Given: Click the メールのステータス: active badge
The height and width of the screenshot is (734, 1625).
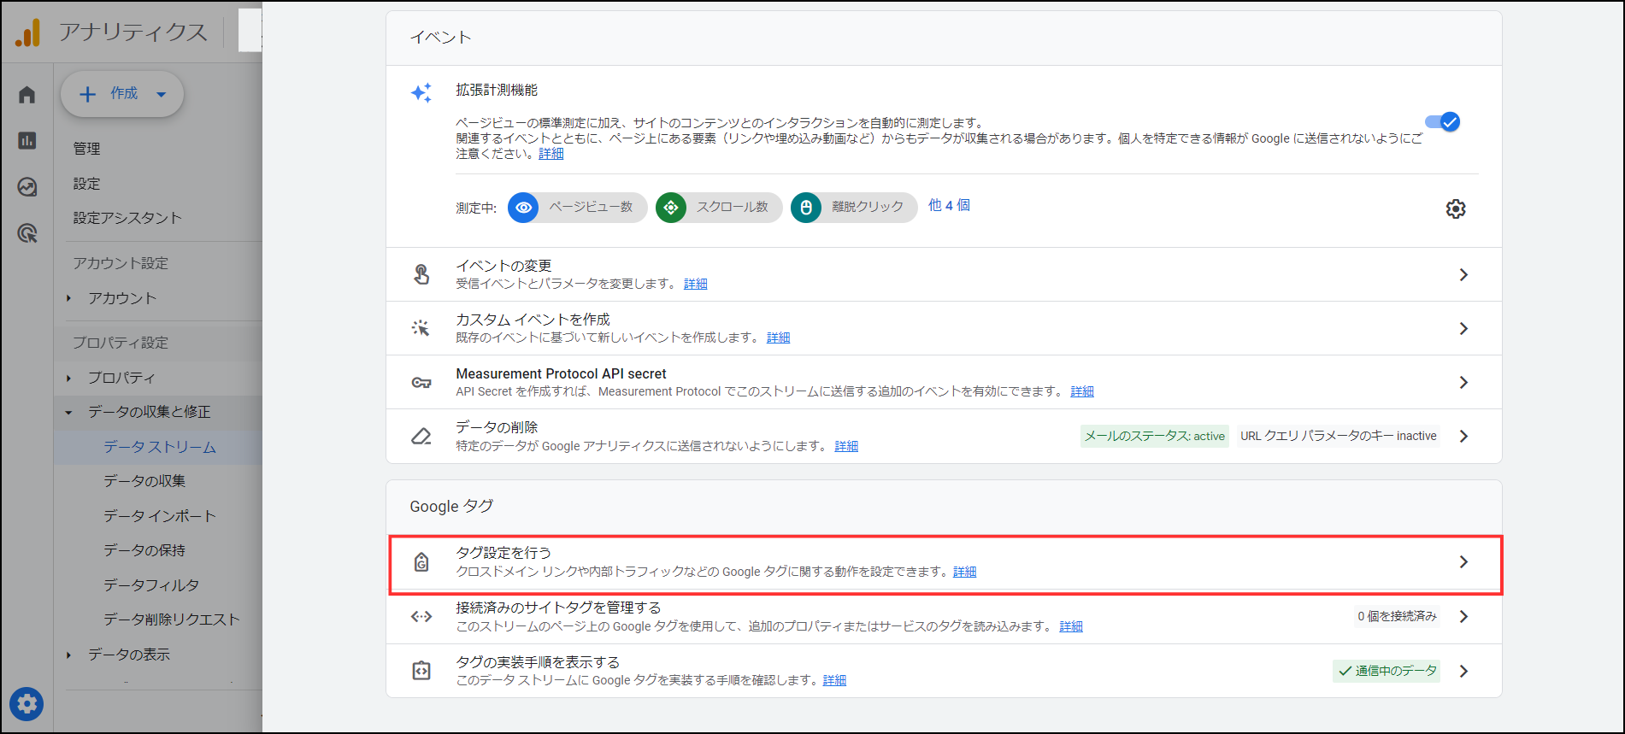Looking at the screenshot, I should (1155, 436).
